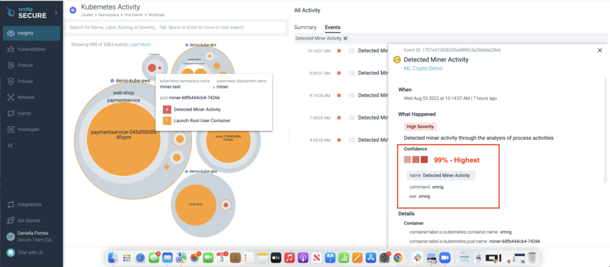Open Zoom from the Dock

pos(444,257)
